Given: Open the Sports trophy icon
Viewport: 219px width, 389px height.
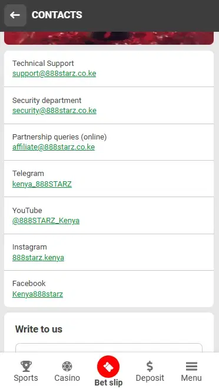Looking at the screenshot, I should (x=26, y=366).
